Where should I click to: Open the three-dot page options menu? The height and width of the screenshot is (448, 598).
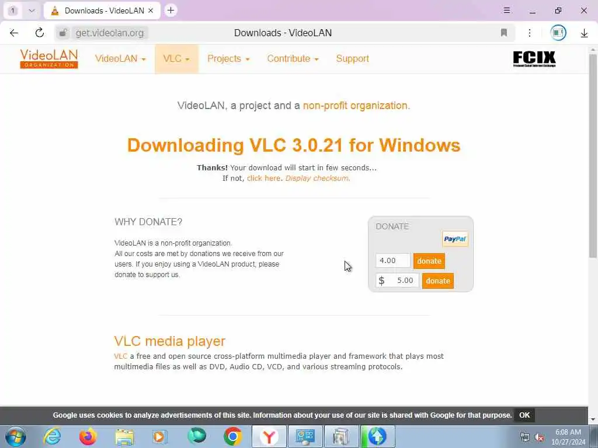pos(530,33)
